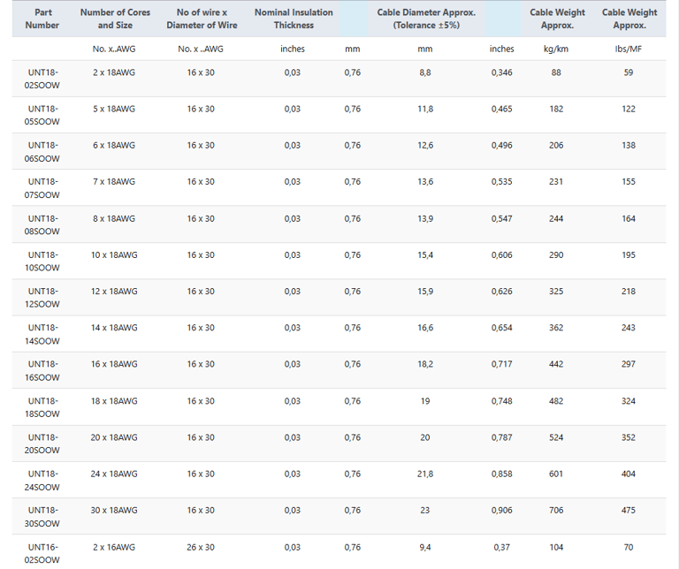Image resolution: width=679 pixels, height=569 pixels.
Task: Select the 26 x 30 wire cell
Action: pos(201,547)
